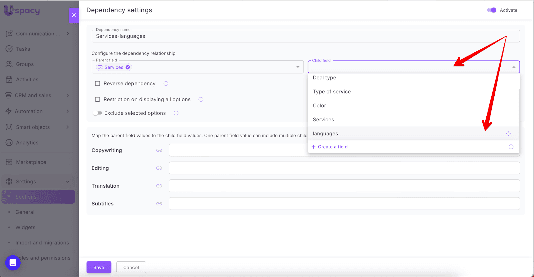This screenshot has width=534, height=277.
Task: Collapse the Child field dropdown
Action: coord(514,67)
